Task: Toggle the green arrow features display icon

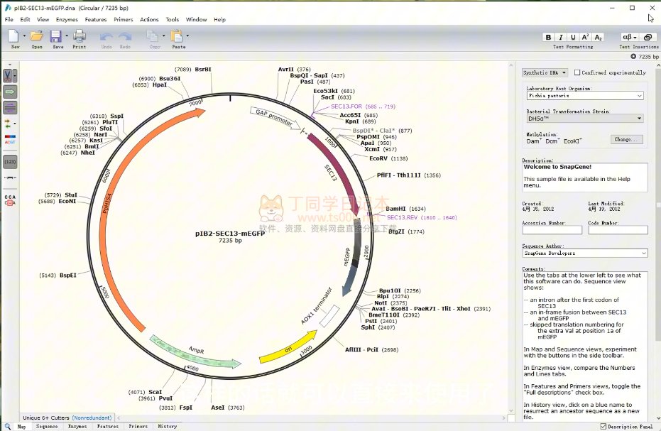Action: tap(10, 92)
